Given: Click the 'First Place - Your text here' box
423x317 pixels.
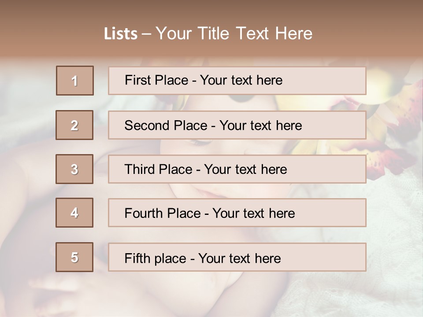Looking at the screenshot, I should click(x=237, y=81).
